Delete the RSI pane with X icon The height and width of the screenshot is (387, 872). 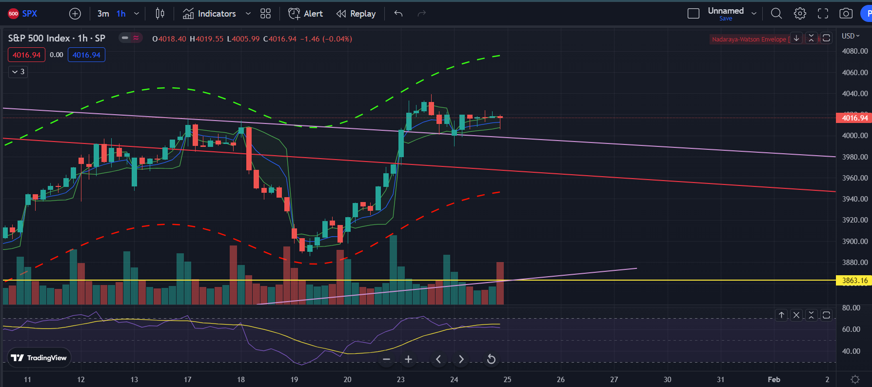click(x=796, y=315)
